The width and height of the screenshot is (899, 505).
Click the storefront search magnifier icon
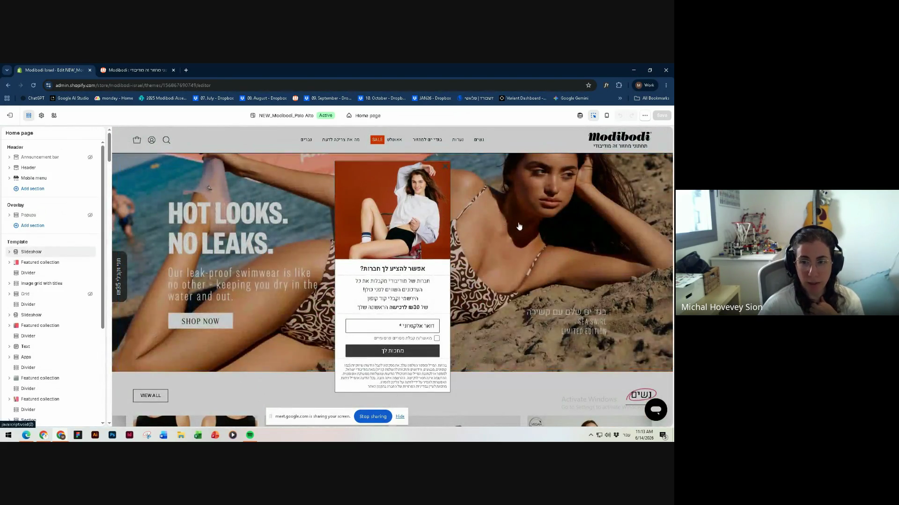point(166,140)
